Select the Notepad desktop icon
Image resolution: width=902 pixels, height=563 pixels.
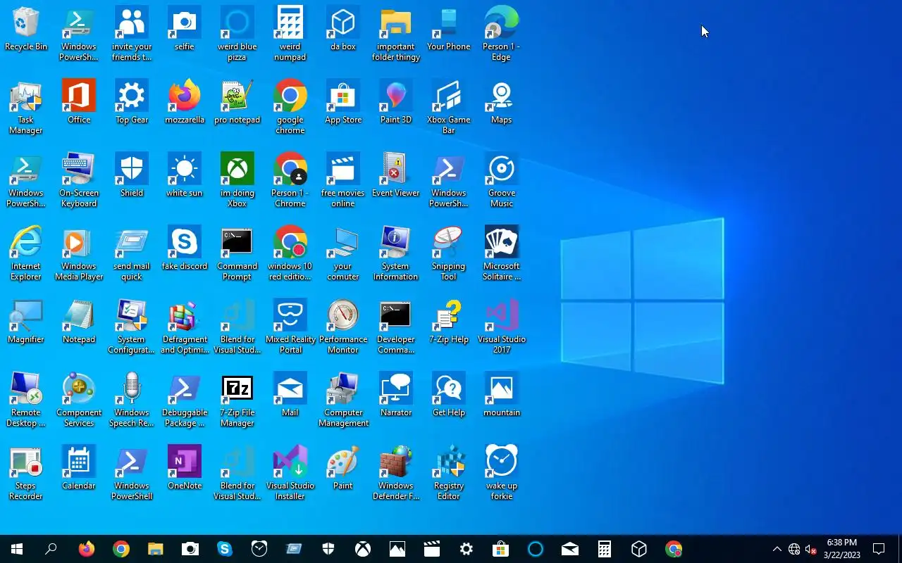[x=79, y=322]
